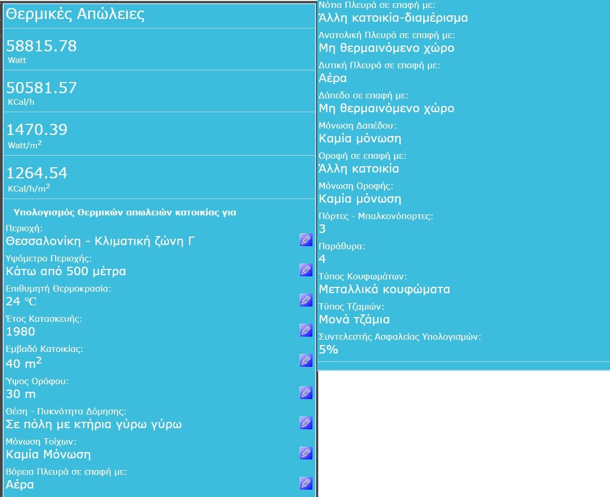Click pencil beside Μόνωση Τοίχων
The image size is (610, 497).
coord(306,453)
